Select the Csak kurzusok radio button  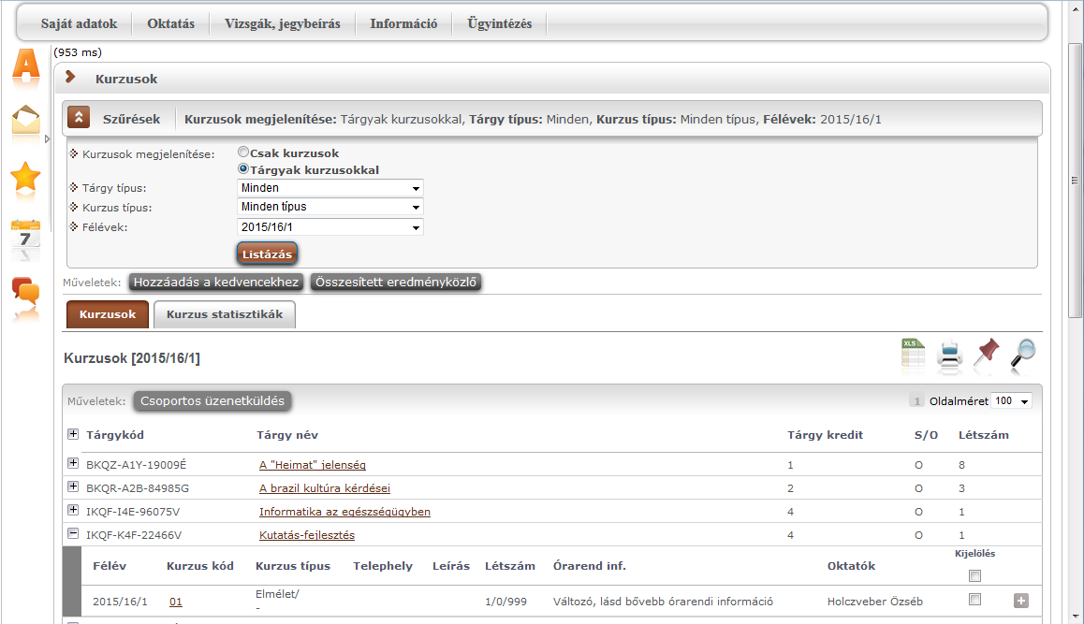pyautogui.click(x=243, y=152)
